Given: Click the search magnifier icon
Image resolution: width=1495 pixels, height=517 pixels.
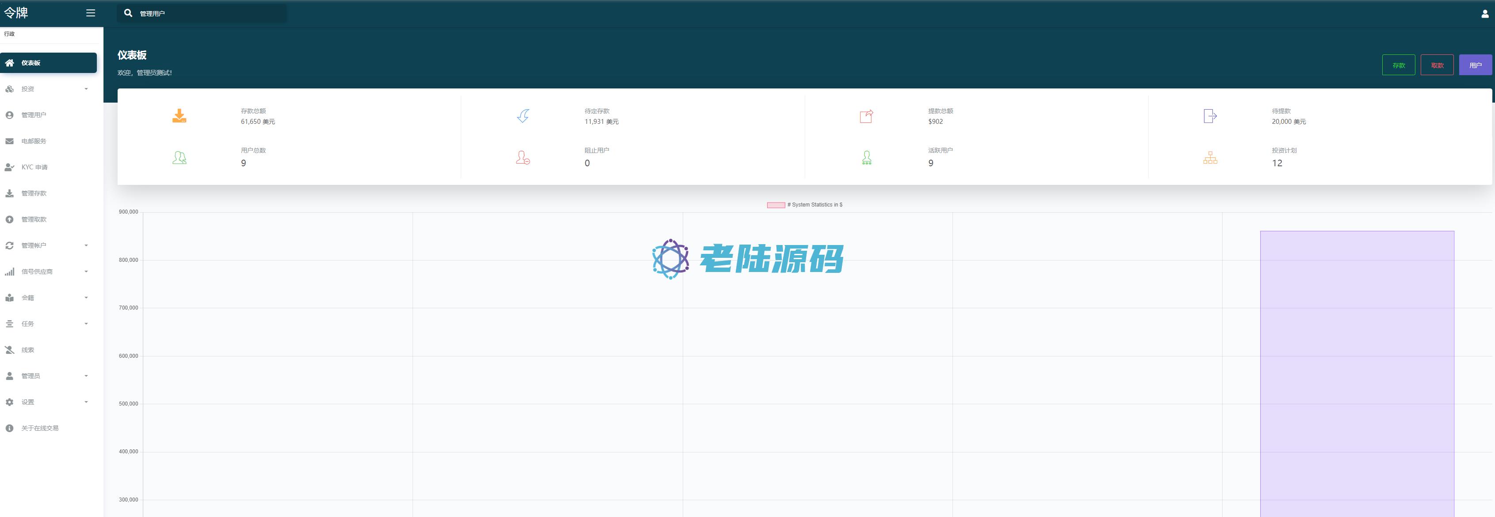Looking at the screenshot, I should (128, 13).
